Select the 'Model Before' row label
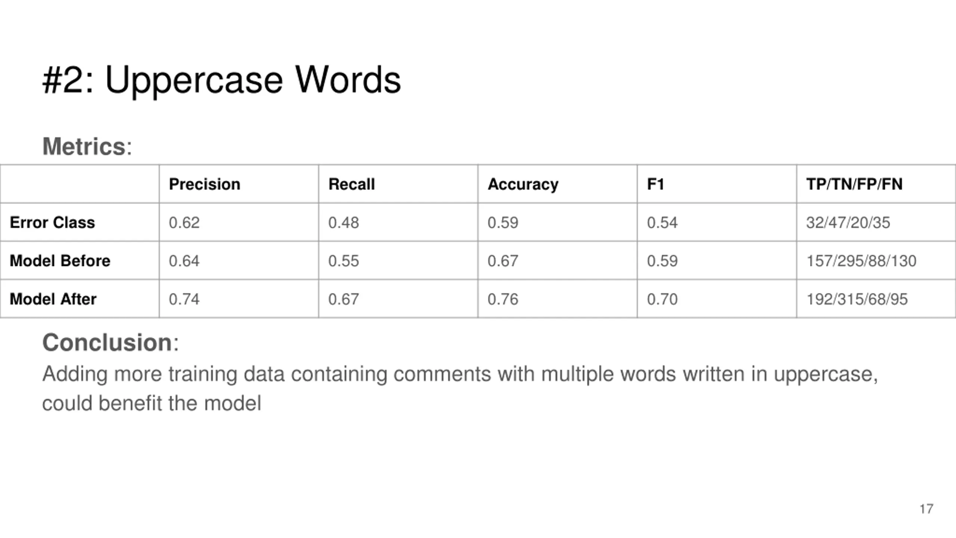956x538 pixels. (x=60, y=261)
